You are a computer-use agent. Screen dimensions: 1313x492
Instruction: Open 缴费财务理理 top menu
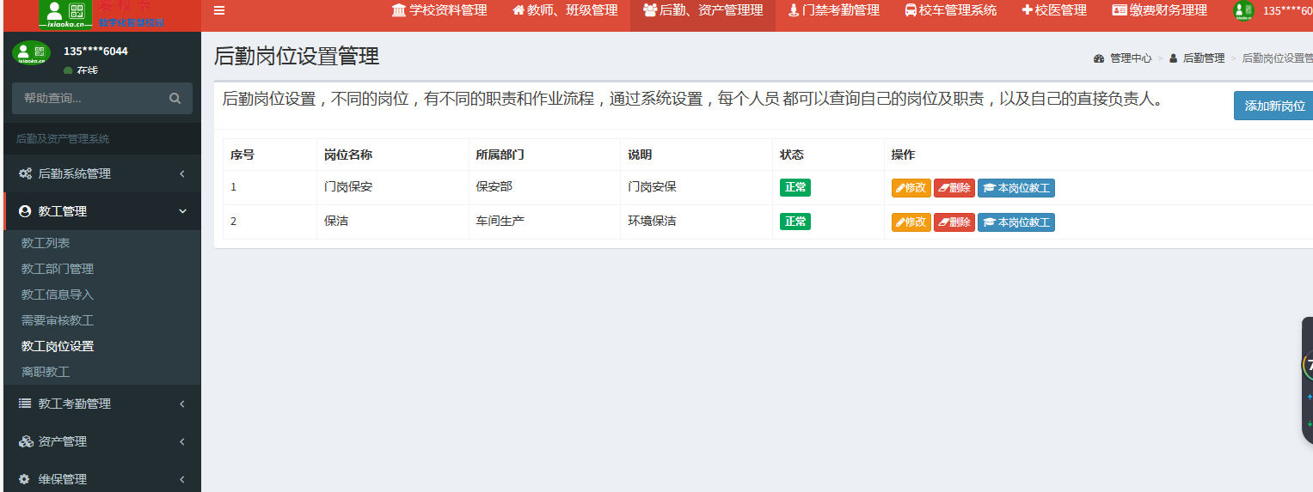[x=1159, y=10]
